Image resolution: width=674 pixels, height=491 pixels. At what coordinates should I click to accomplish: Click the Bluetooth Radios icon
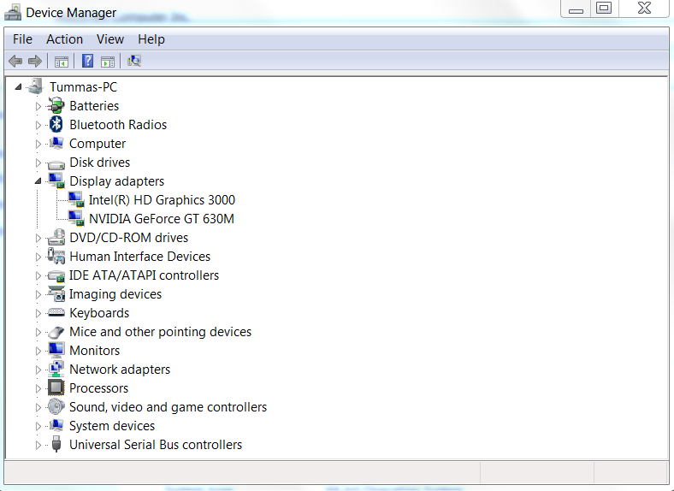56,125
